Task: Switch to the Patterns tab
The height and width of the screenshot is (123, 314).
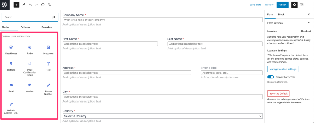Action: [x=25, y=27]
